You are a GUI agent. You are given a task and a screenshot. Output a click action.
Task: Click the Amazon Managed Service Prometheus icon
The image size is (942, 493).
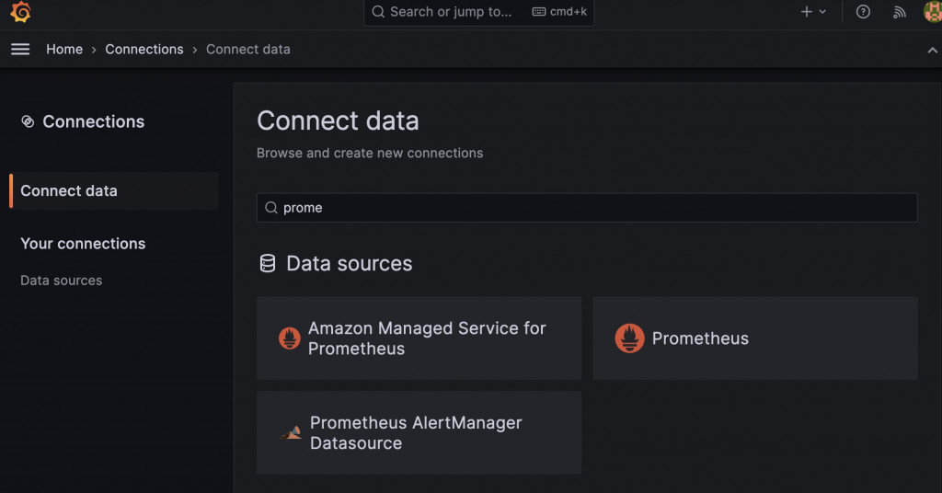pyautogui.click(x=290, y=338)
